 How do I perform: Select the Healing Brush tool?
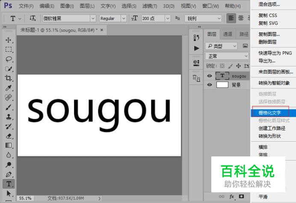pos(8,97)
